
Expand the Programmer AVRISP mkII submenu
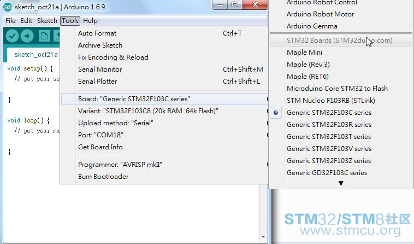(165, 165)
